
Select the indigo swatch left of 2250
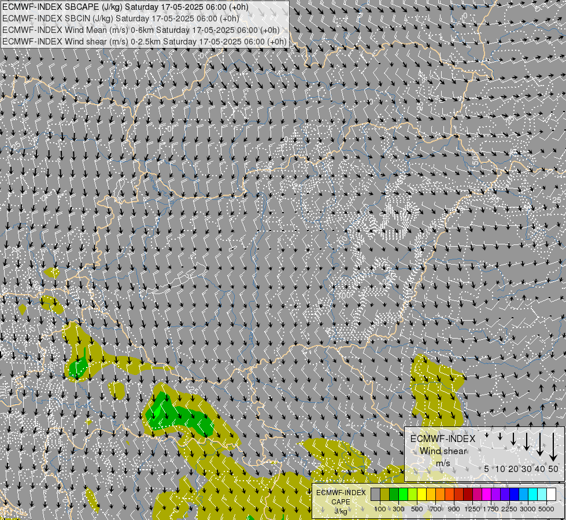505,495
